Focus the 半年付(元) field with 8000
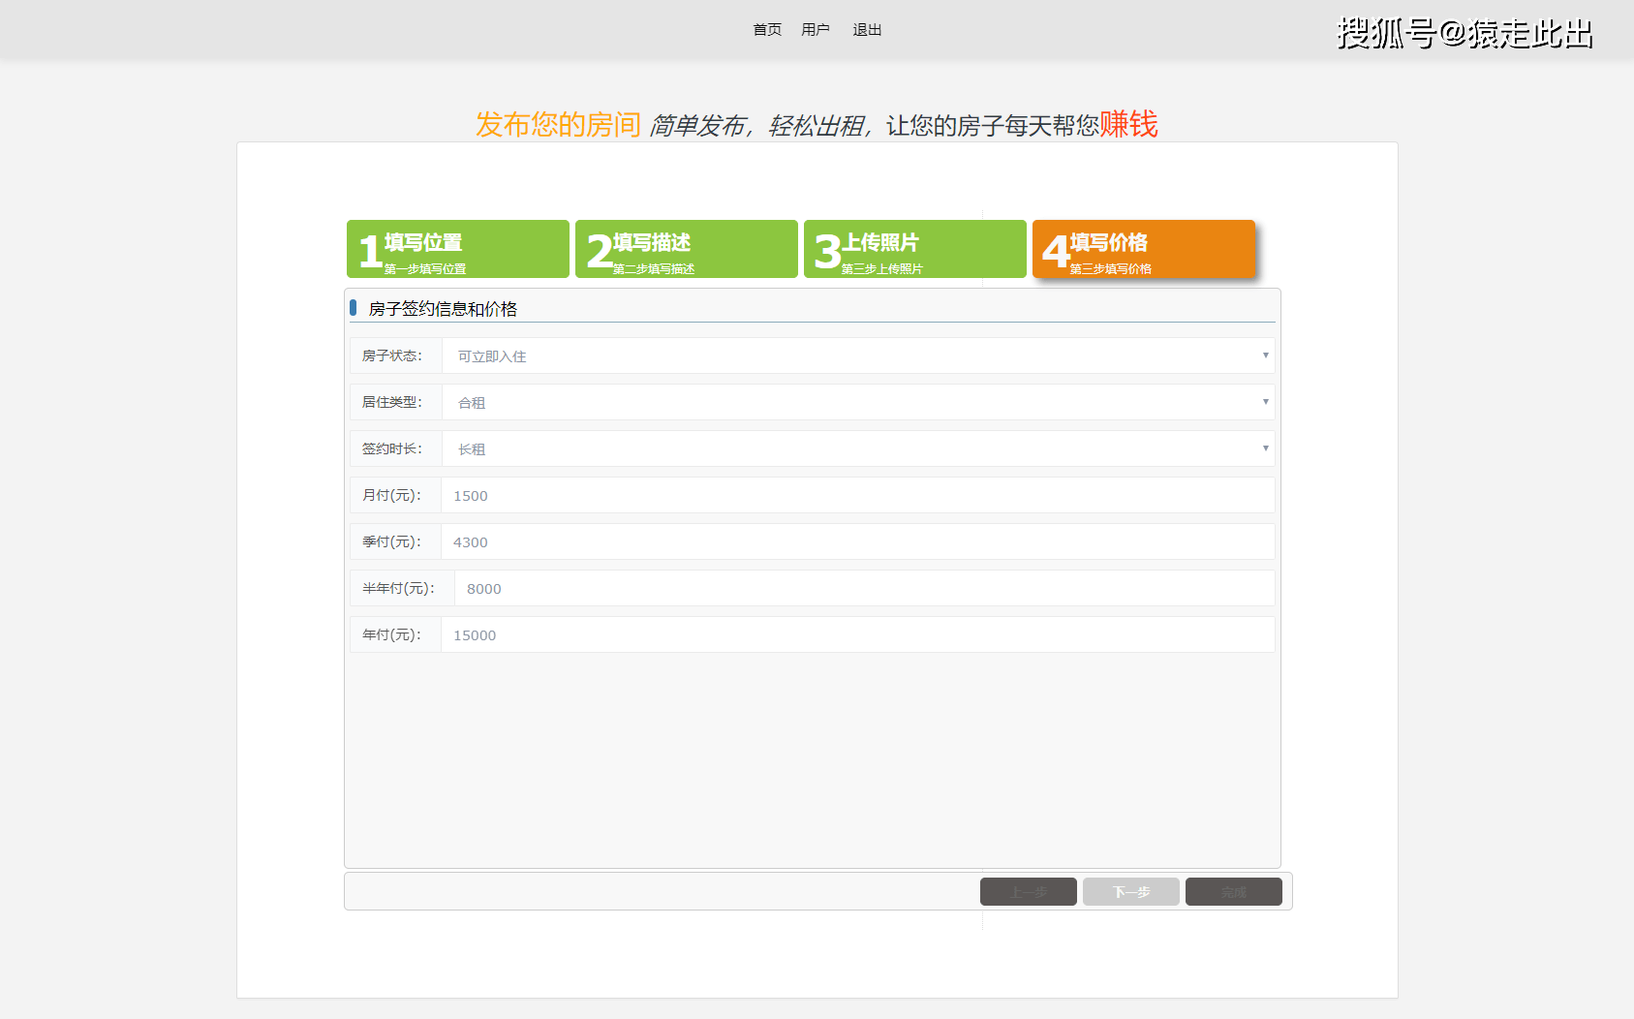1634x1019 pixels. [864, 588]
